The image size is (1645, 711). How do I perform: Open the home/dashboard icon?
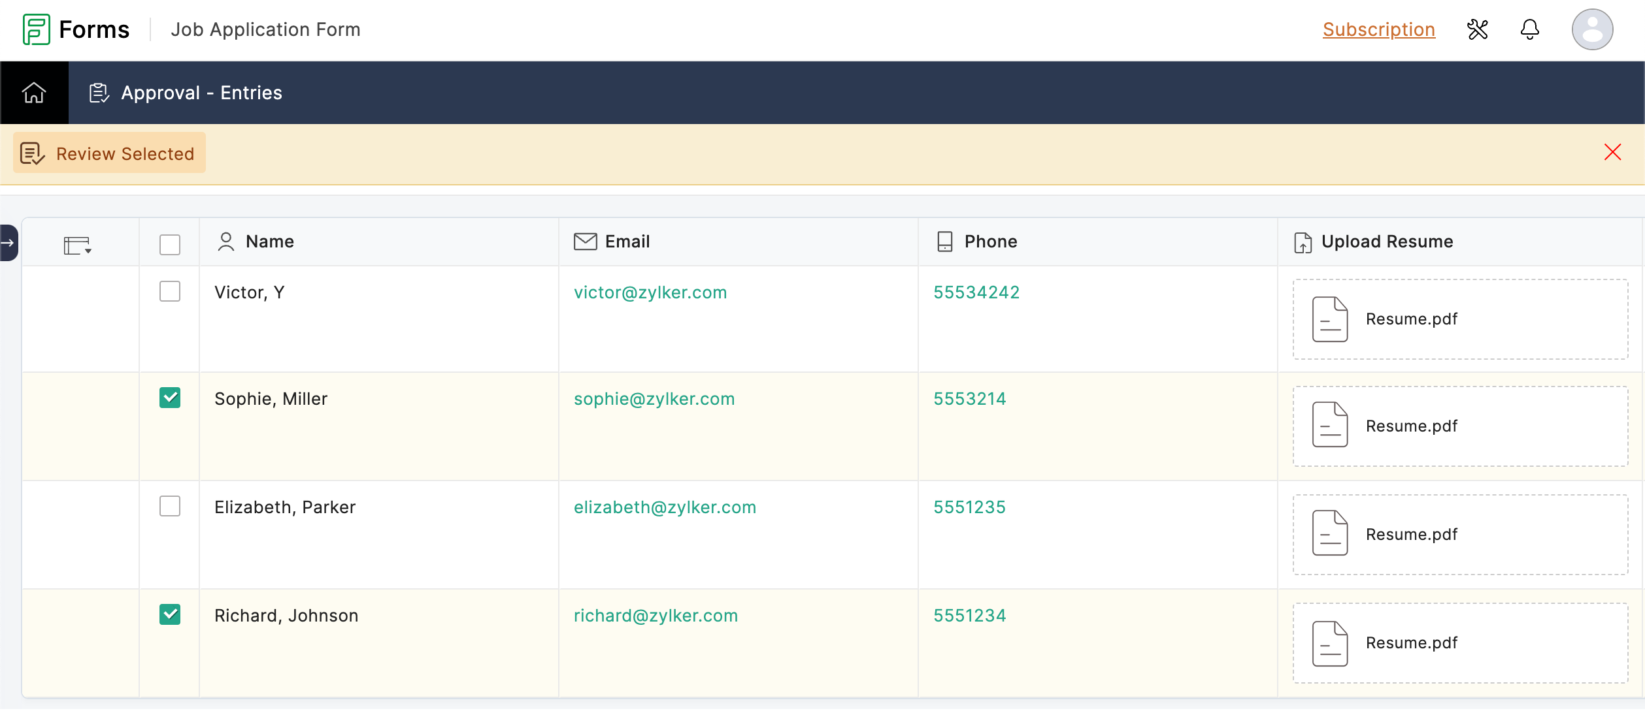[33, 92]
